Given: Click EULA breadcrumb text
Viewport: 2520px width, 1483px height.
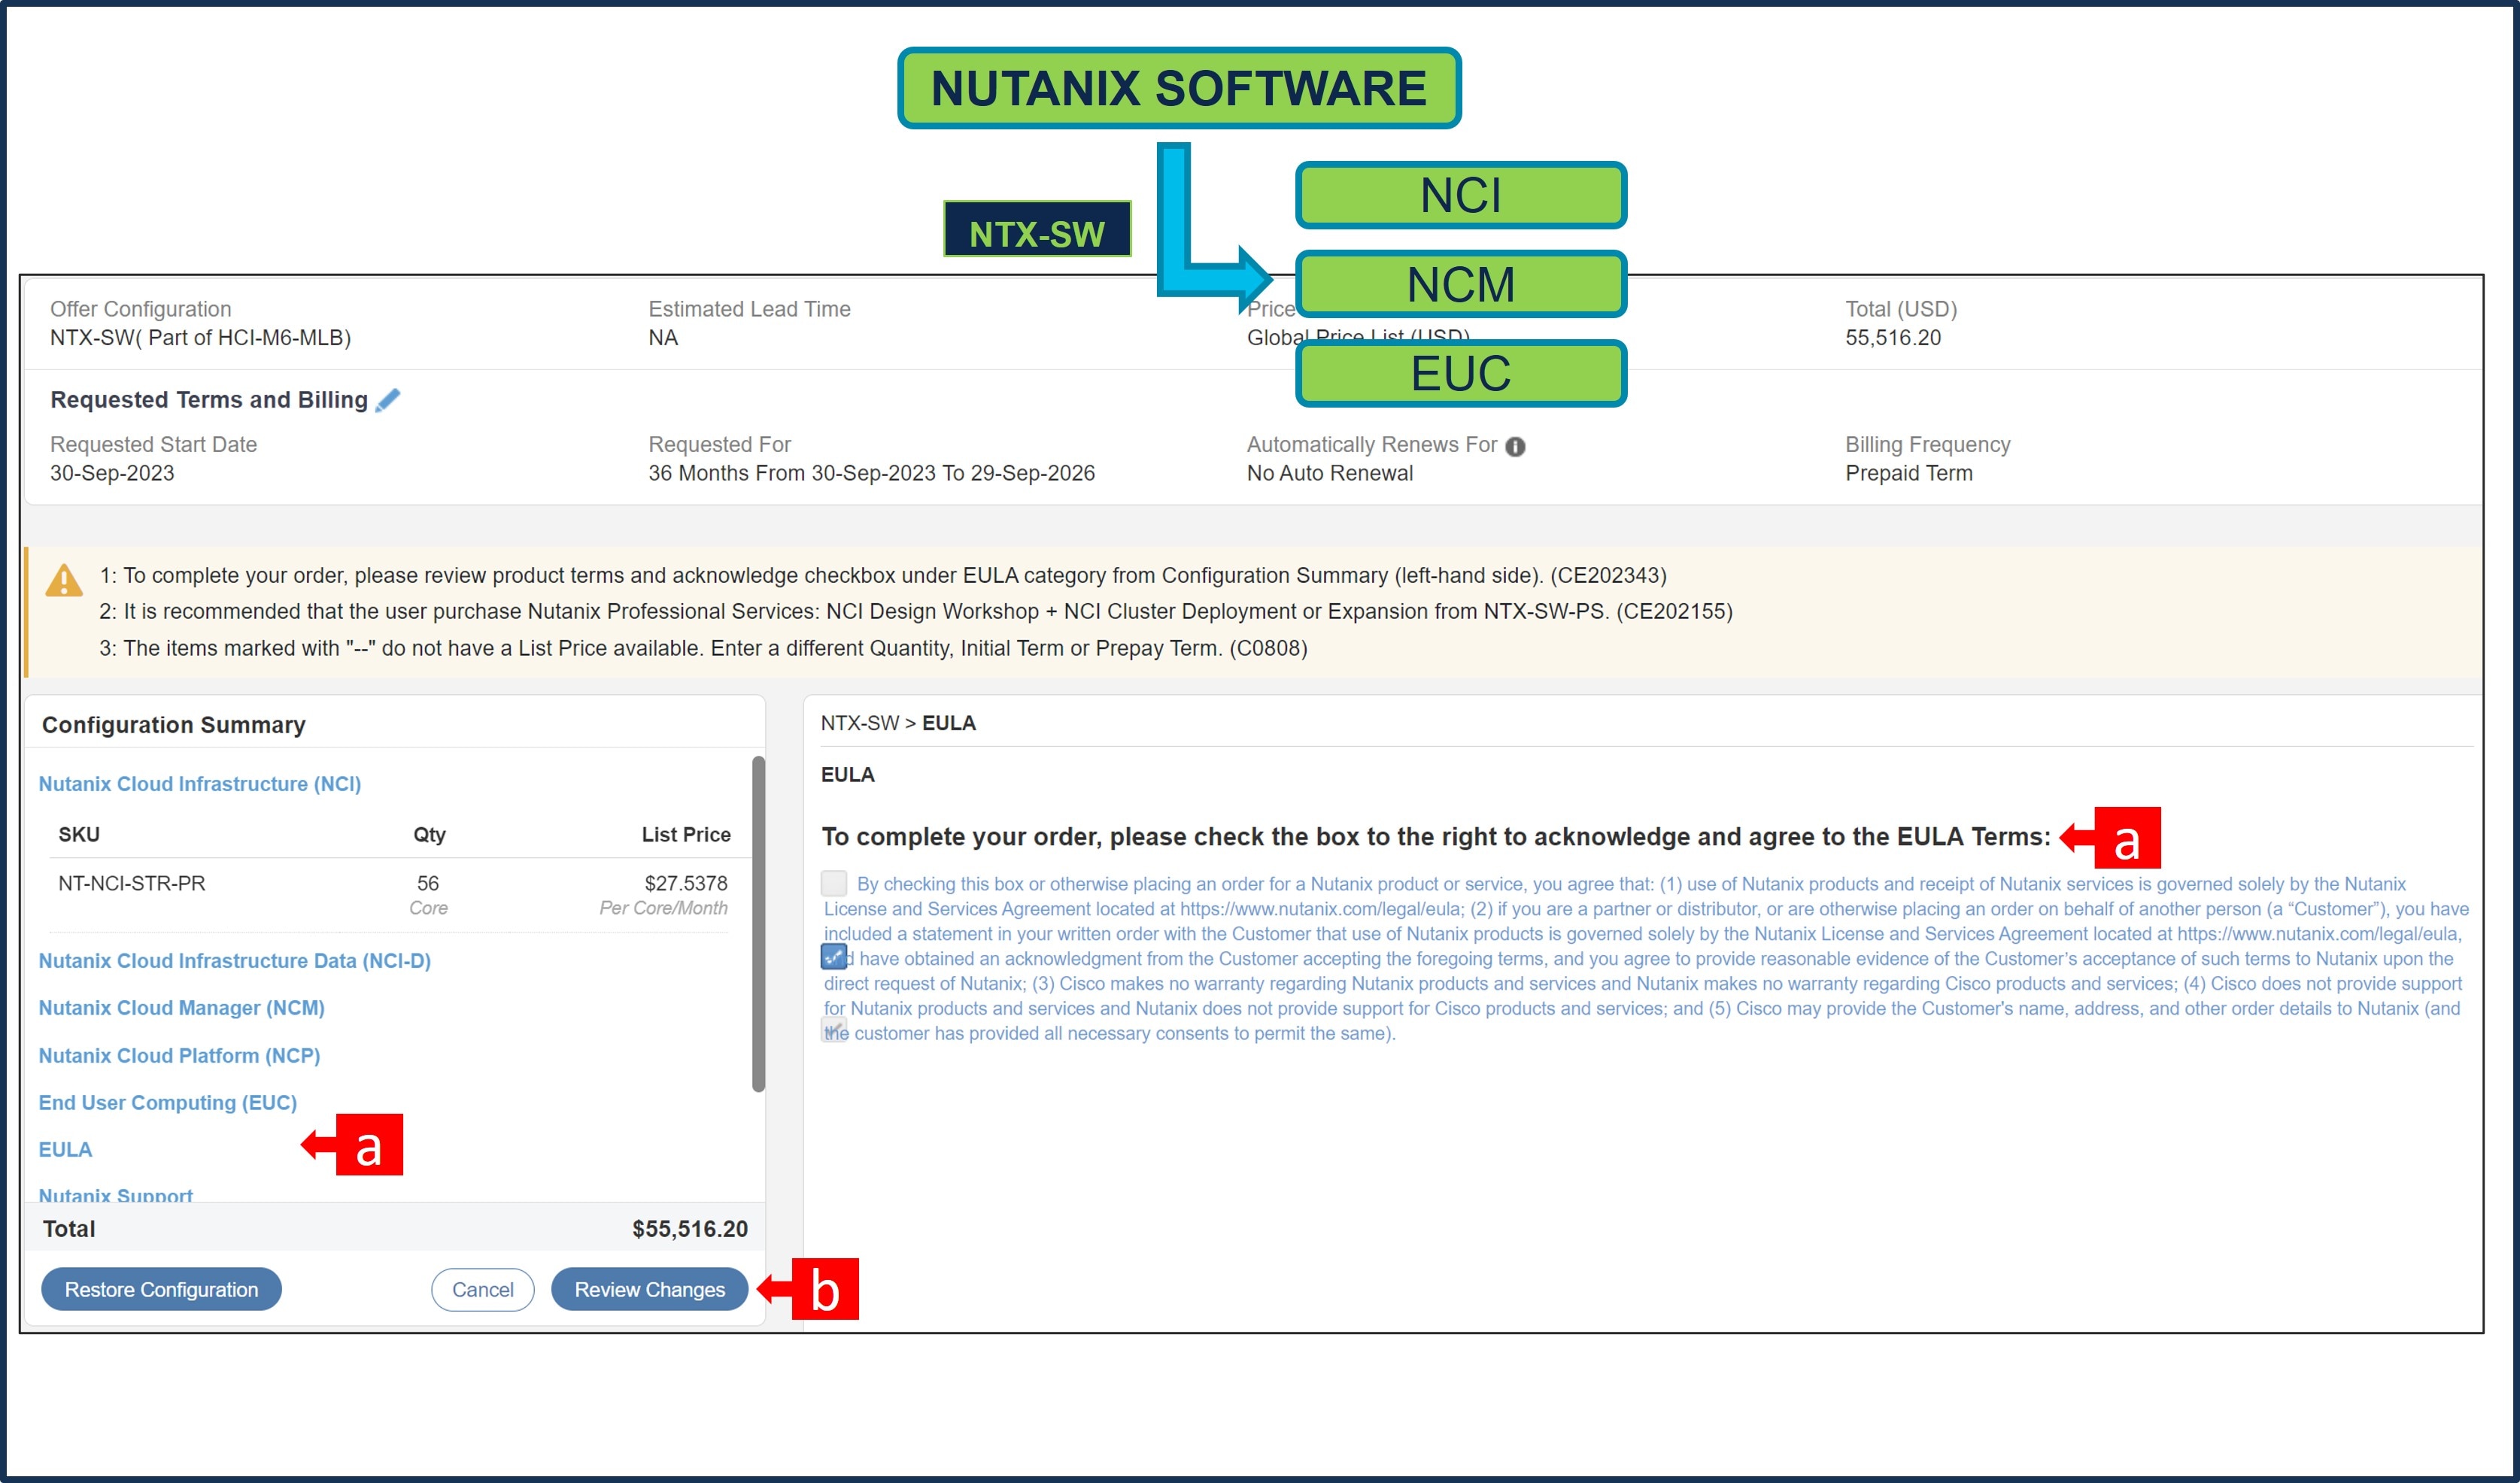Looking at the screenshot, I should pyautogui.click(x=949, y=723).
